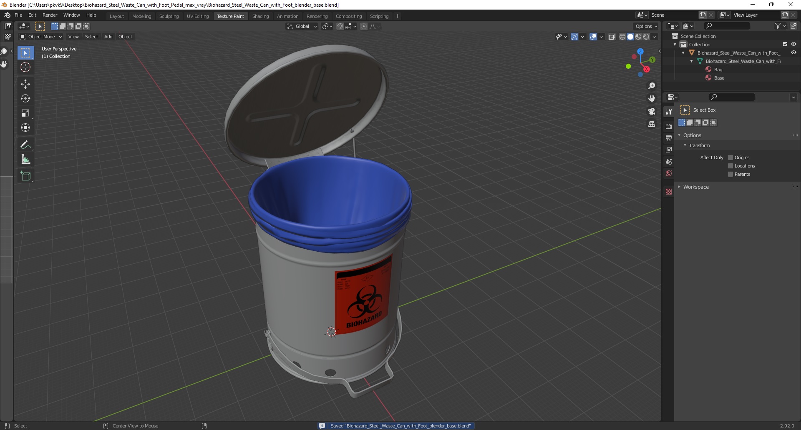Switch to the Shading workspace tab

(x=260, y=16)
